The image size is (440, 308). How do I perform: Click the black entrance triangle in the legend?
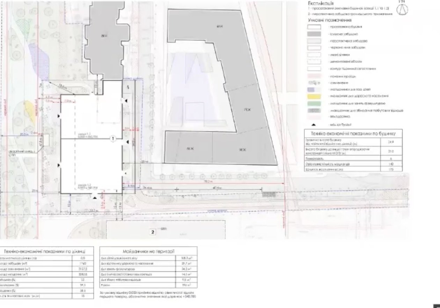[313, 125]
